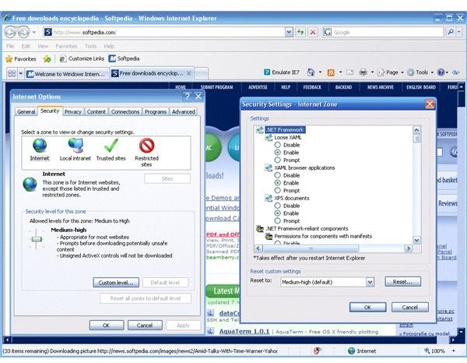Click the Emulate IE7 toolbar button

pyautogui.click(x=282, y=72)
